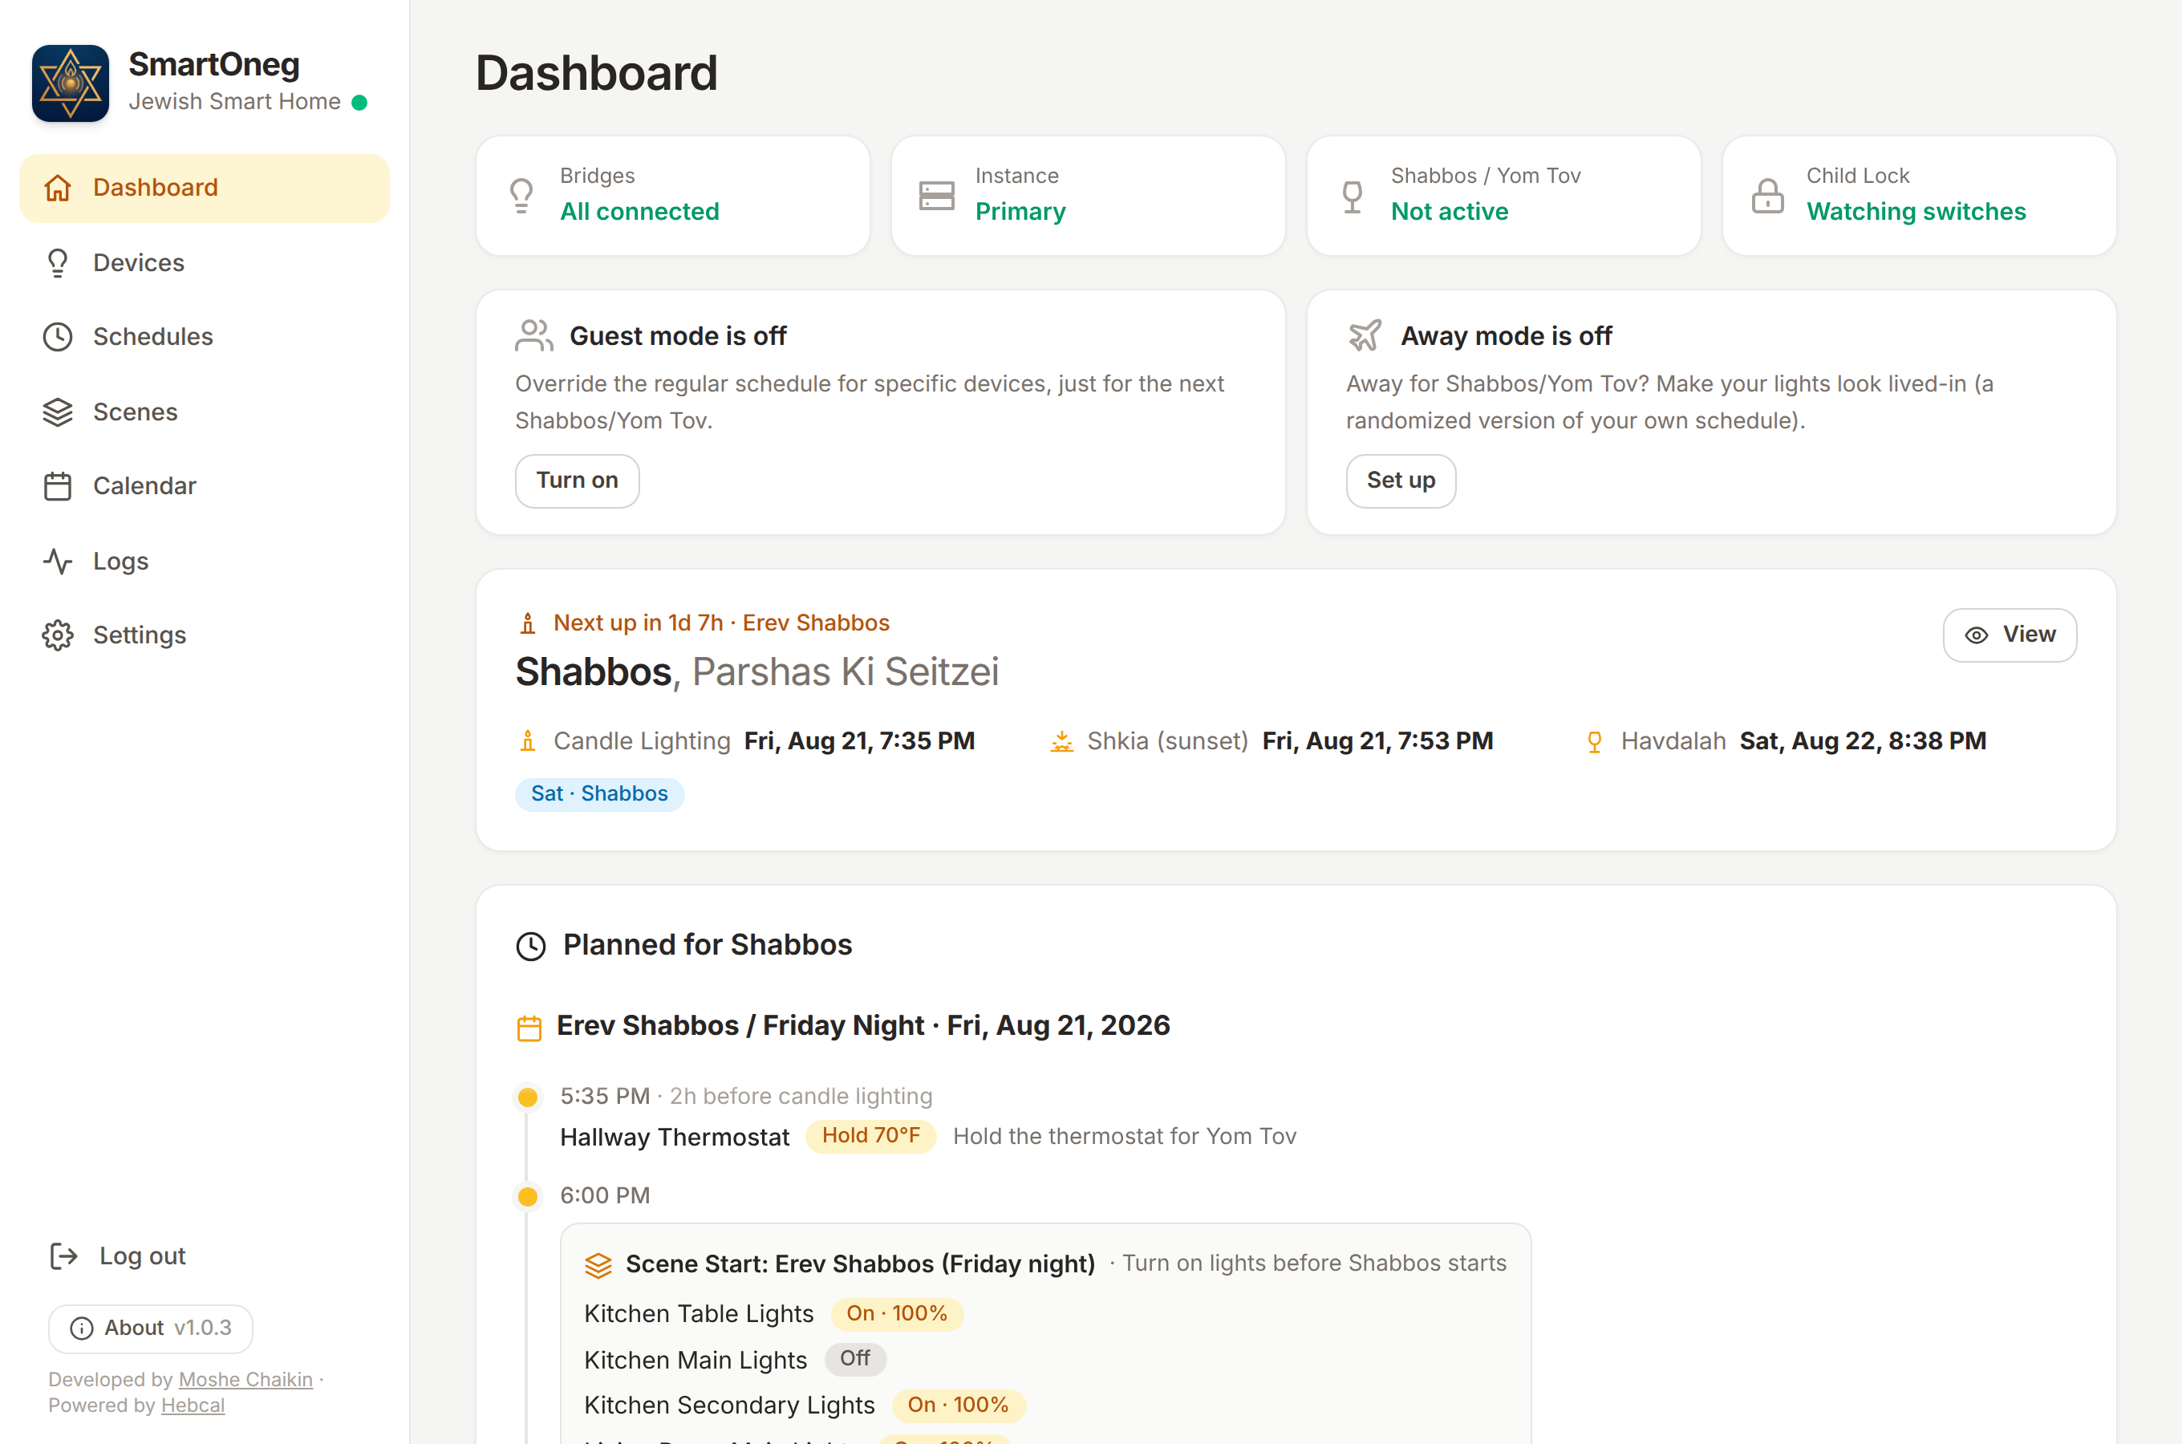The width and height of the screenshot is (2182, 1444).
Task: Open the Instance Primary card
Action: pyautogui.click(x=1089, y=195)
